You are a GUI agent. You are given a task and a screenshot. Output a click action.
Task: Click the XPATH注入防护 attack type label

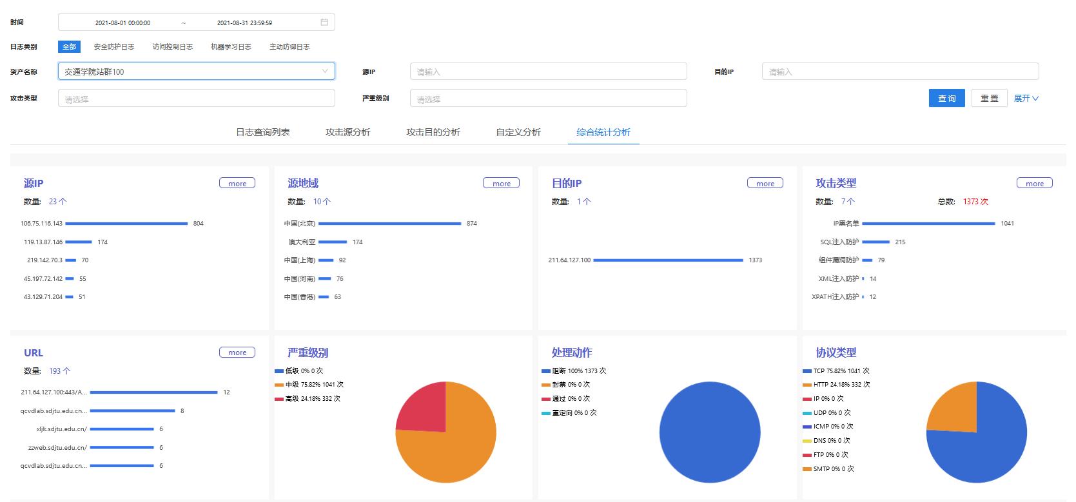click(836, 297)
